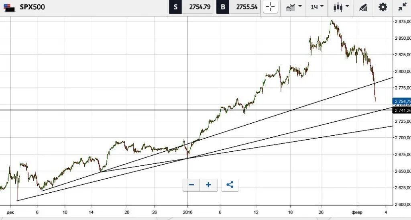Share the chart via share icon

pyautogui.click(x=230, y=185)
